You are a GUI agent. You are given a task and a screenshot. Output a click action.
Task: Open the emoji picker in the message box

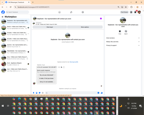click(98, 93)
